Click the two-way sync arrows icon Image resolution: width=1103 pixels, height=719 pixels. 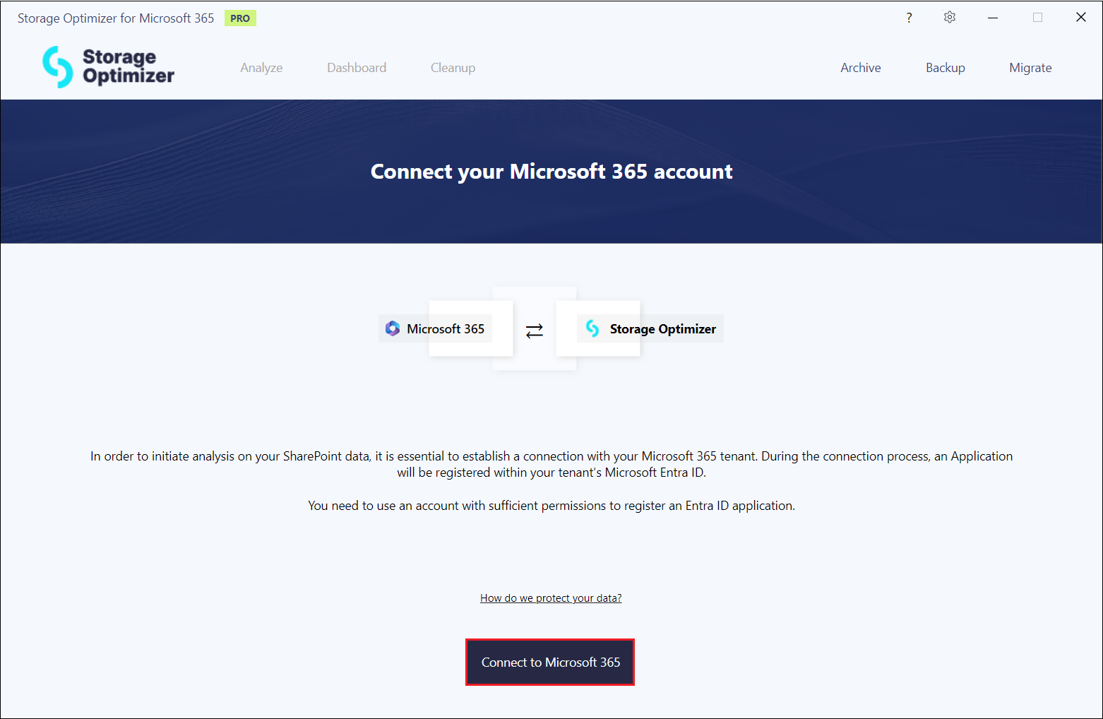535,330
